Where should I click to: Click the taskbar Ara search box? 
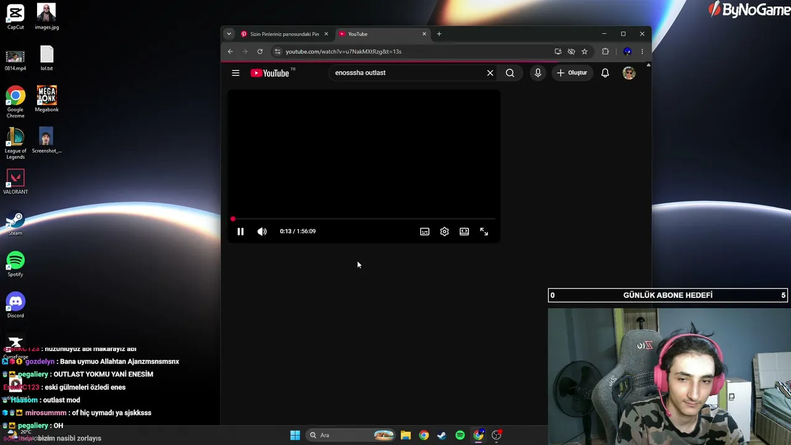(351, 435)
